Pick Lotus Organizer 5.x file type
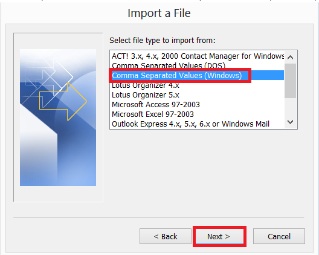319x255 pixels. pos(198,95)
